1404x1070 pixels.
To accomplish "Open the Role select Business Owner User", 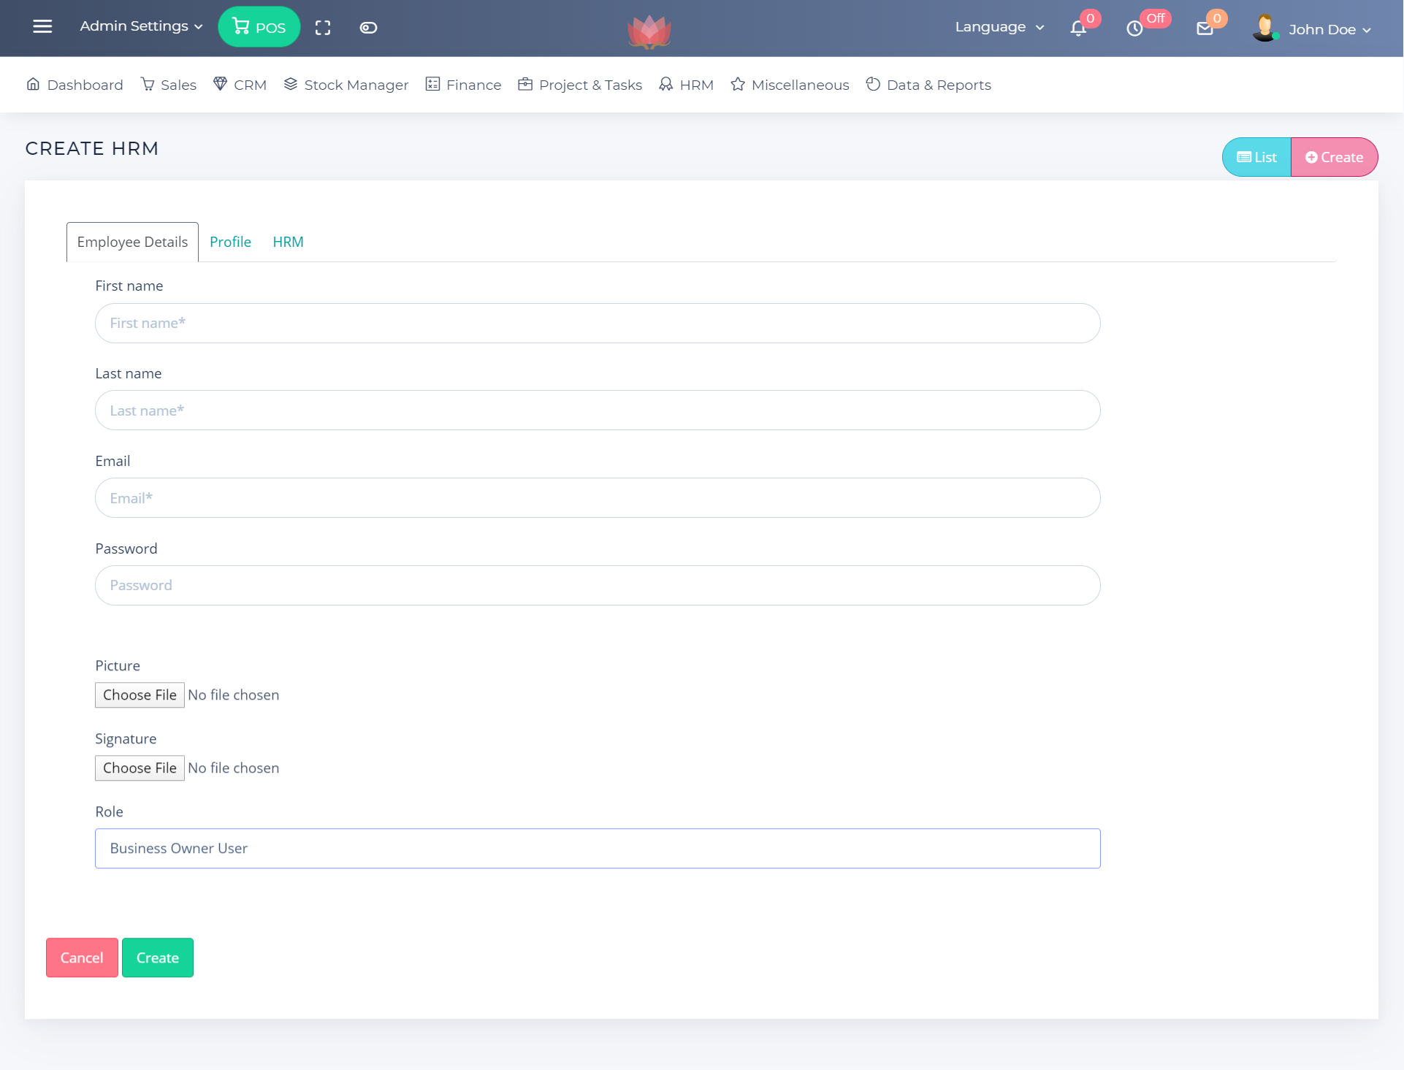I will (597, 848).
